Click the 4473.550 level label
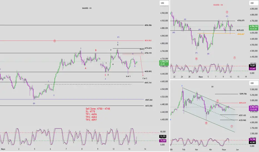Image resolution: width=259 pixels, height=152 pixels. [149, 106]
